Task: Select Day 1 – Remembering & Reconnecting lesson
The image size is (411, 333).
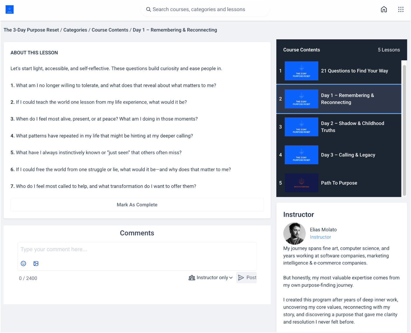Action: tap(339, 99)
